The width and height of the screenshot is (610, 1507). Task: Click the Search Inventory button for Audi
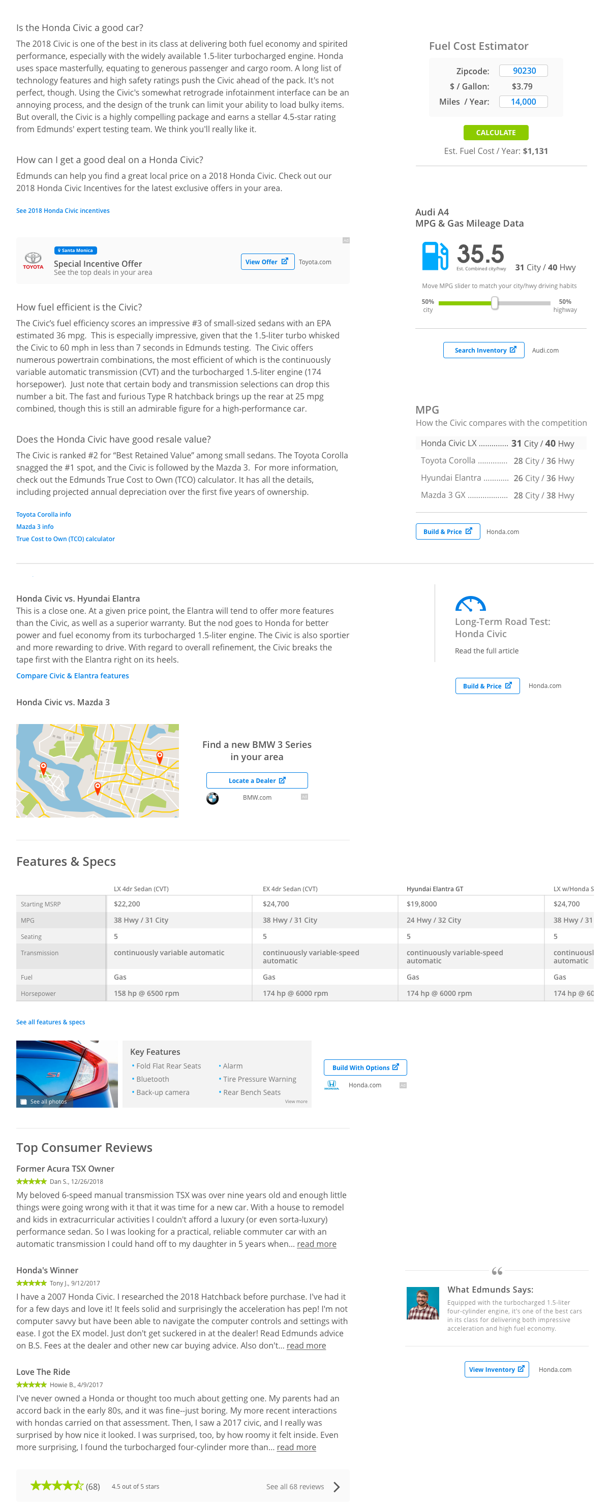[x=483, y=350]
